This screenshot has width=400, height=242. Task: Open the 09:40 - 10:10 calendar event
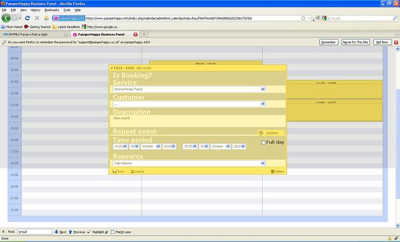[x=205, y=63]
